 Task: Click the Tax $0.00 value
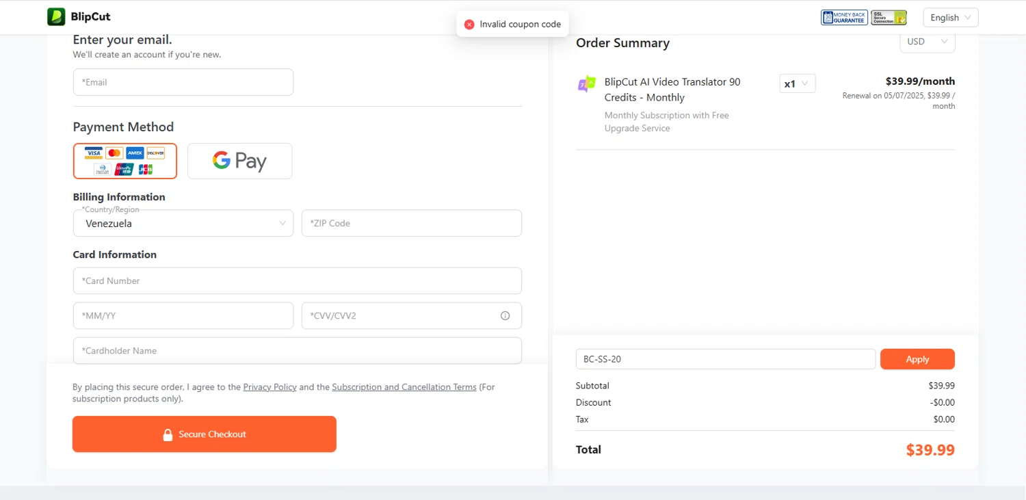click(x=944, y=419)
